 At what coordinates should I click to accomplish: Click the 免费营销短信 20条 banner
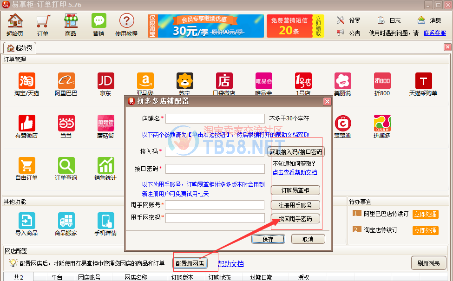point(295,26)
